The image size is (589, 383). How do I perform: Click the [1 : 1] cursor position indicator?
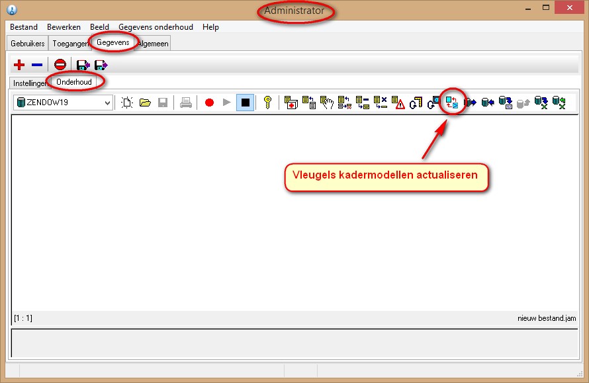coord(23,318)
